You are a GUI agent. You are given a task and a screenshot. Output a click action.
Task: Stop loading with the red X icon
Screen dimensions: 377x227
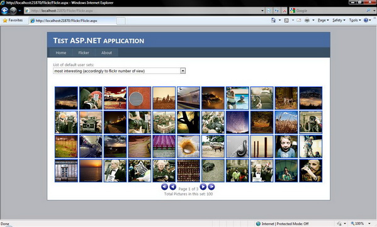pos(284,11)
